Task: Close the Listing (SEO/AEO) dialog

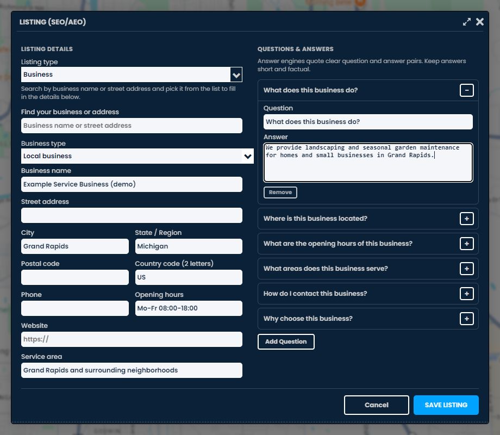Action: (x=479, y=22)
